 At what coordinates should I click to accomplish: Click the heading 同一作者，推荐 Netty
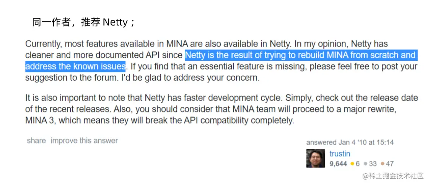(83, 23)
